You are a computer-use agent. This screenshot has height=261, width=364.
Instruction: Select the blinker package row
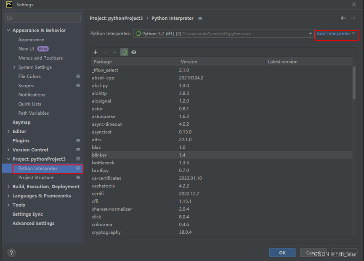221,155
